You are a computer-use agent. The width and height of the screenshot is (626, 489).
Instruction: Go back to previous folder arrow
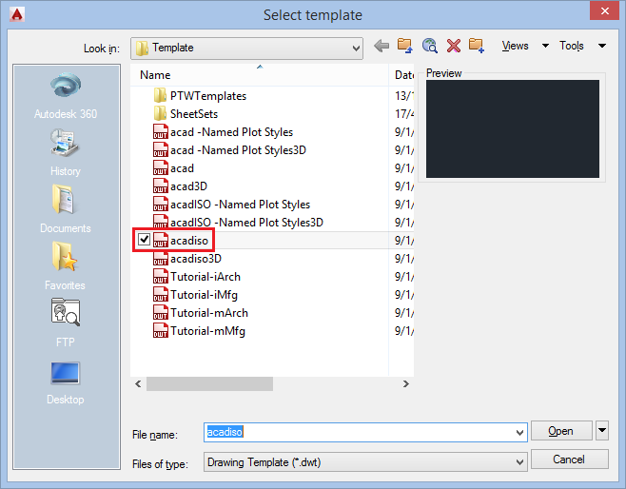381,47
